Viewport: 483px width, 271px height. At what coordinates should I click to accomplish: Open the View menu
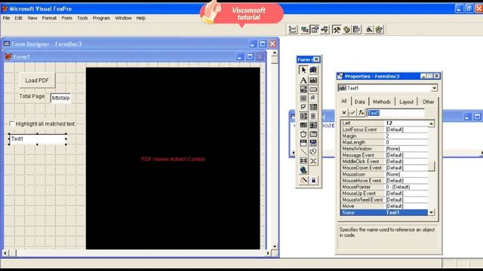point(32,18)
